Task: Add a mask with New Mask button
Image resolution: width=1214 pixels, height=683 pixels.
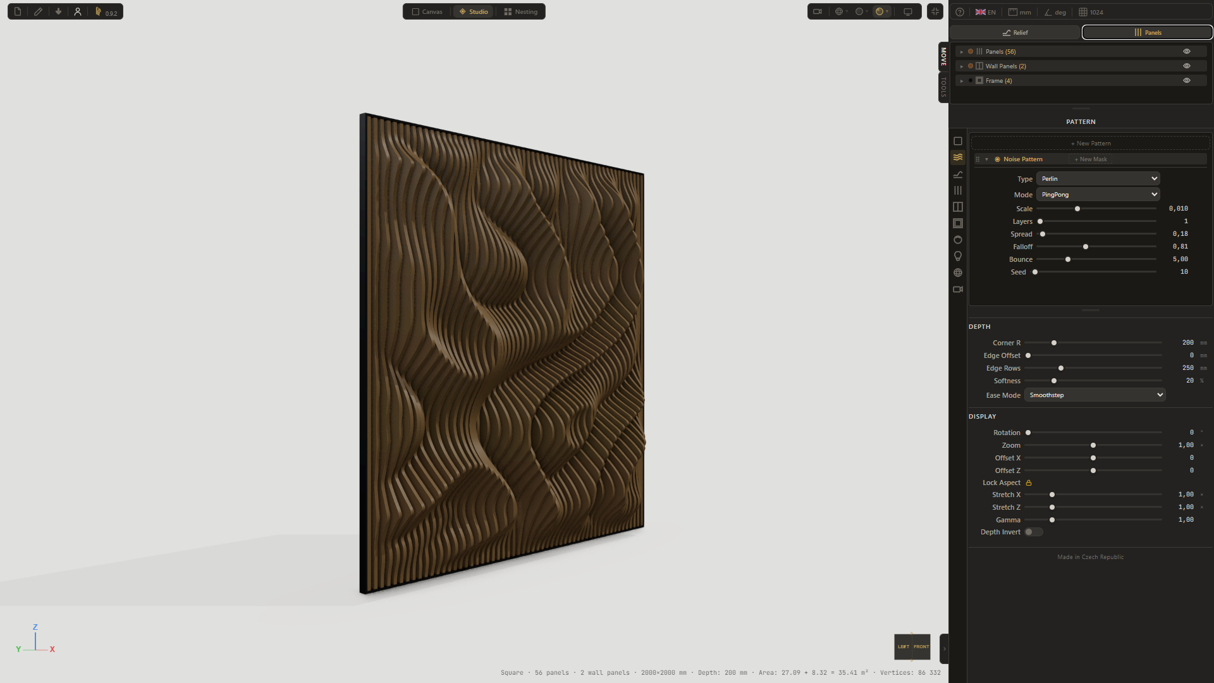Action: (x=1089, y=159)
